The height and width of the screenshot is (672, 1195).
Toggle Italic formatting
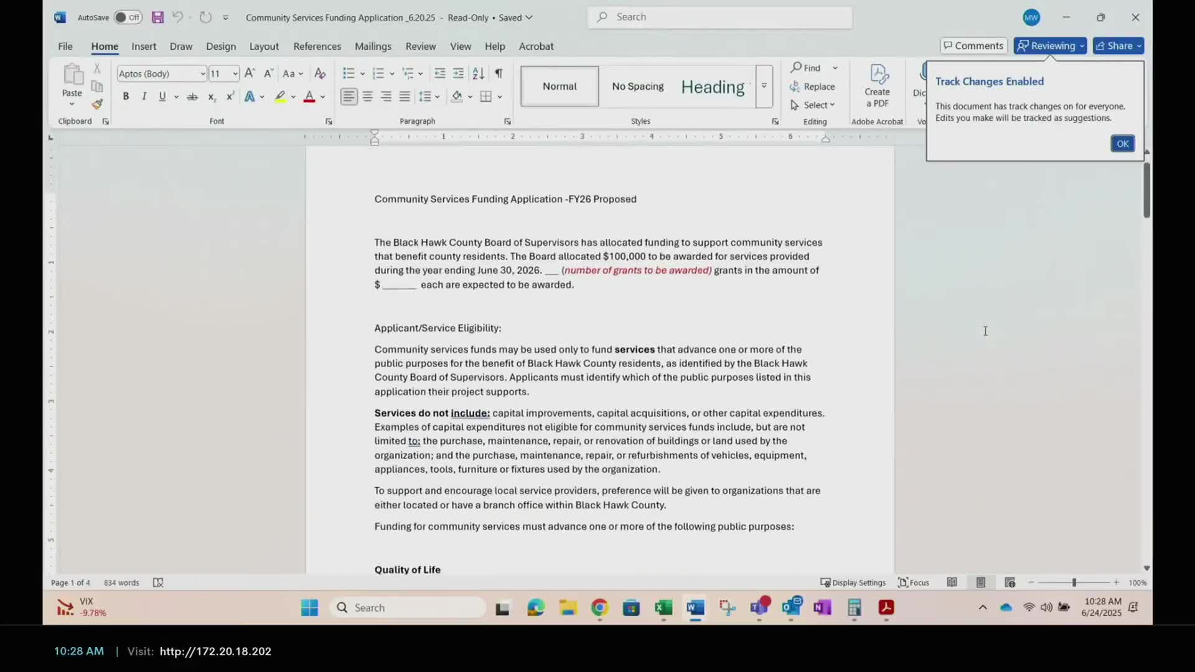[144, 97]
